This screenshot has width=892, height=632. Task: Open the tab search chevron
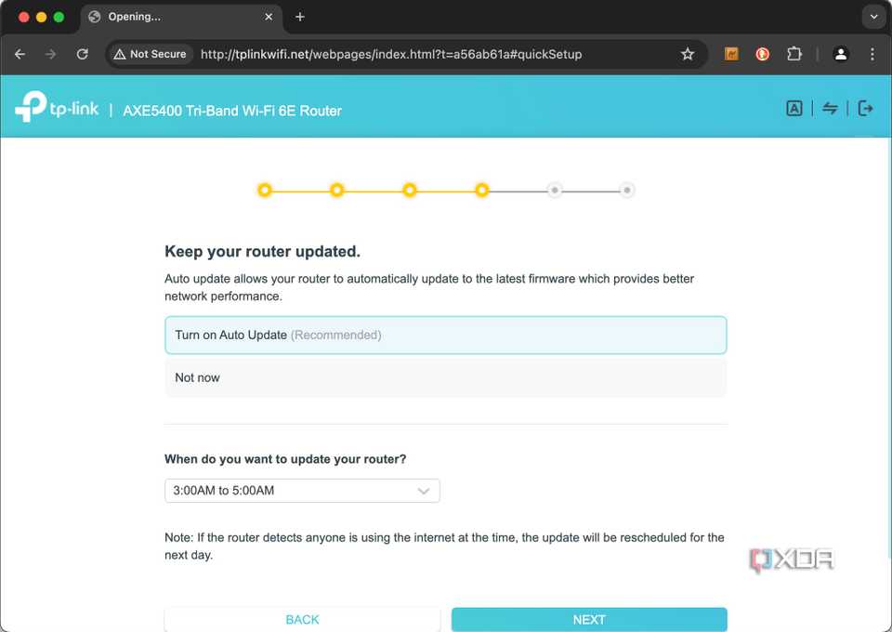point(873,17)
